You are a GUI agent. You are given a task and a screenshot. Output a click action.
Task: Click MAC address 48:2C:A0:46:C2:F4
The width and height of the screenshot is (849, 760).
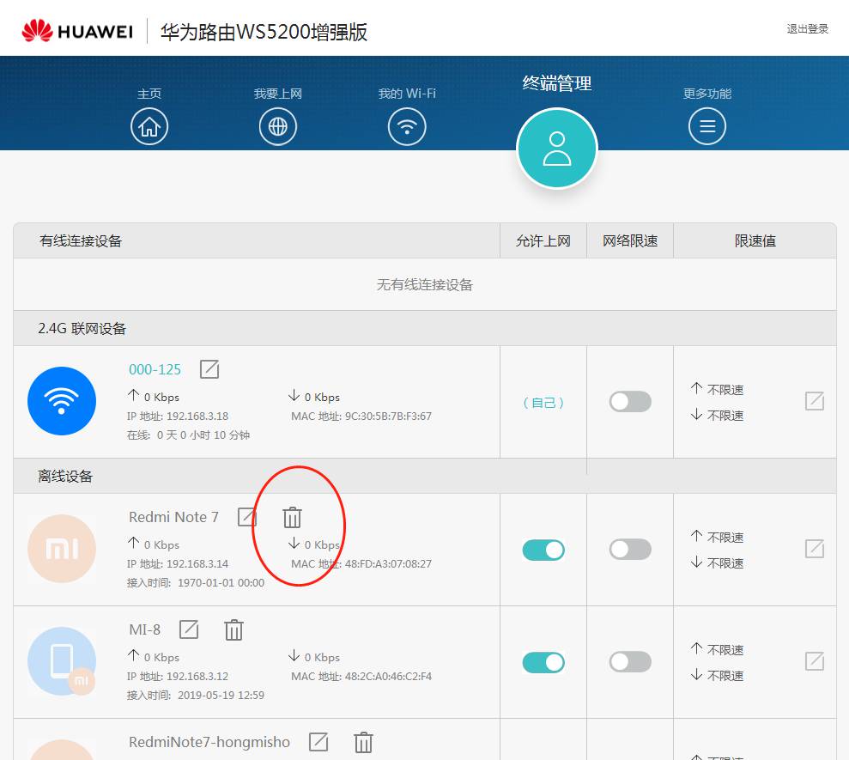click(388, 677)
